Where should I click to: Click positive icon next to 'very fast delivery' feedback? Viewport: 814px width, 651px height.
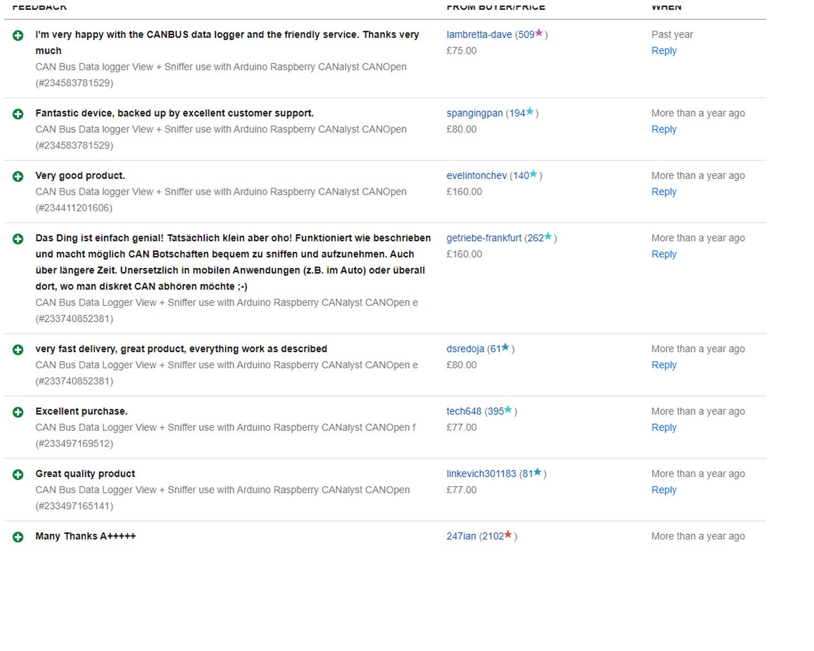tap(18, 350)
